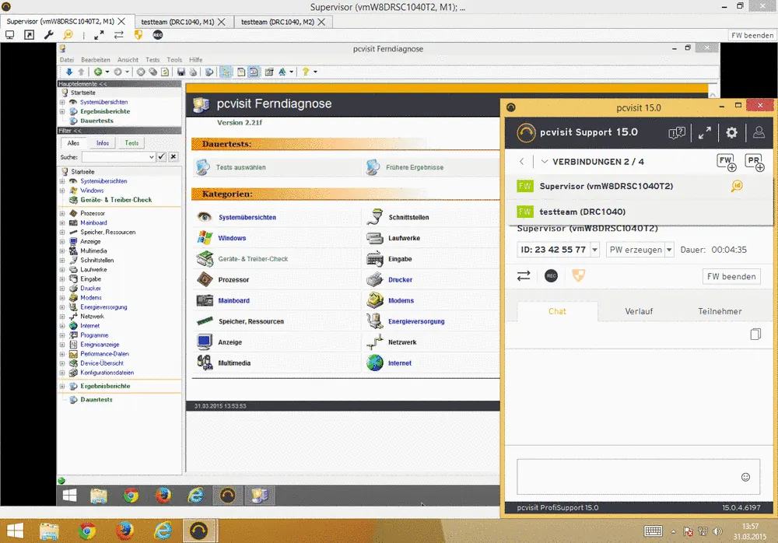The height and width of the screenshot is (543, 778).
Task: Open the Energieversorgung category link
Action: (x=416, y=321)
